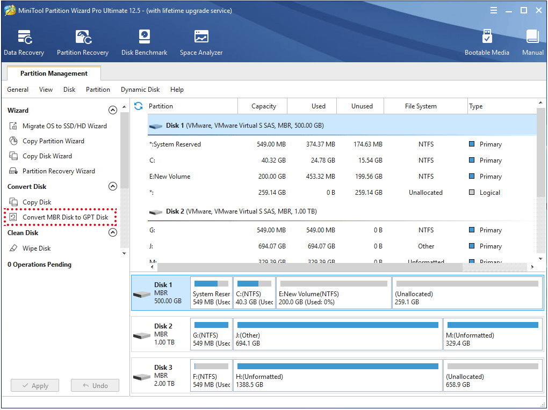Select the E:New Volume row in the table
Viewport: 548px width, 410px height.
(342, 177)
